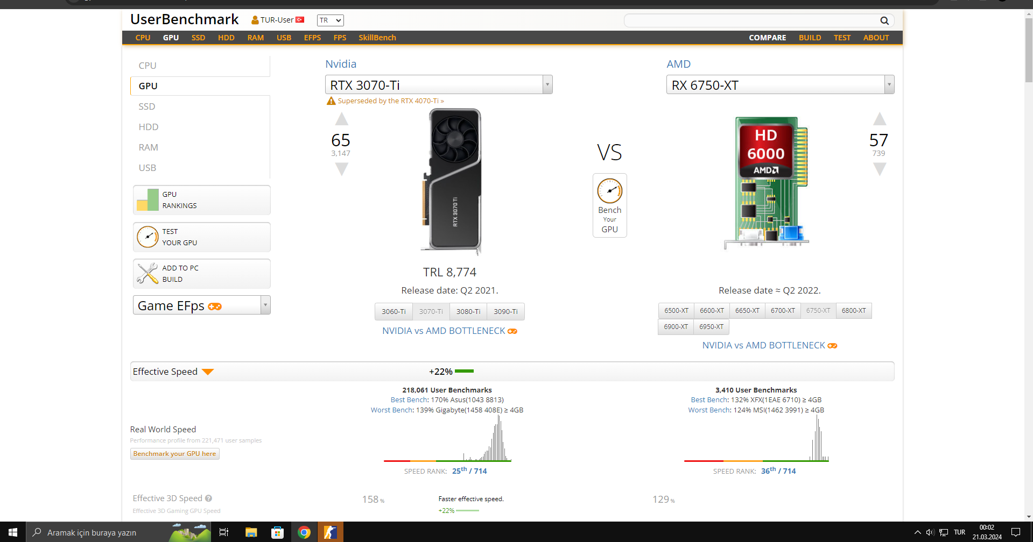Open Google Chrome from taskbar
1033x542 pixels.
304,532
